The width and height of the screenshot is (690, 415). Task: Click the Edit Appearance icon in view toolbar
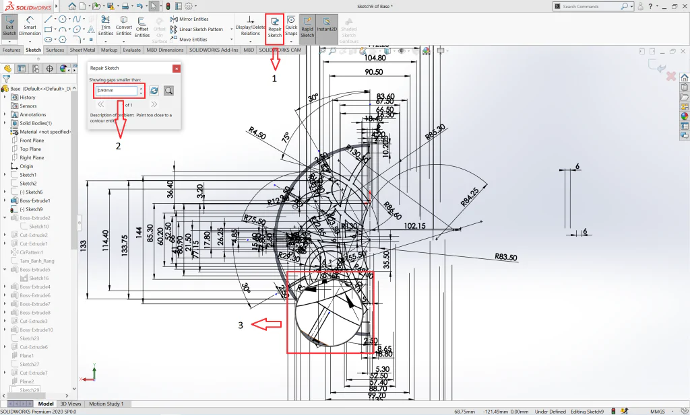pos(426,51)
